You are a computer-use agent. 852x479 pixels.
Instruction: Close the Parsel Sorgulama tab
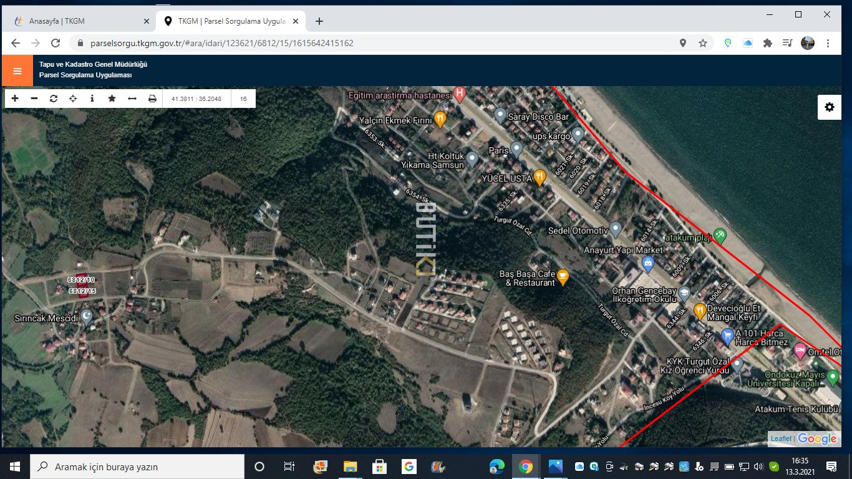click(x=296, y=21)
